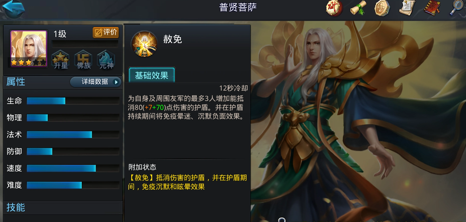This screenshot has height=222, width=466.
Task: Expand arrow beside 详细数据
Action: tap(116, 82)
